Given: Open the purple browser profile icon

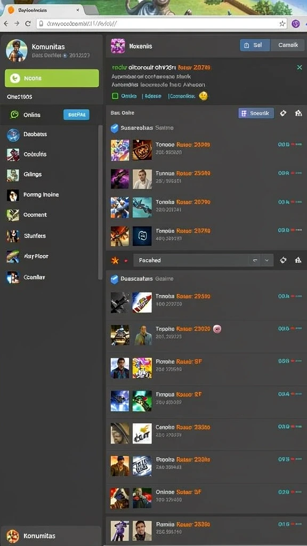Looking at the screenshot, I should [x=295, y=23].
